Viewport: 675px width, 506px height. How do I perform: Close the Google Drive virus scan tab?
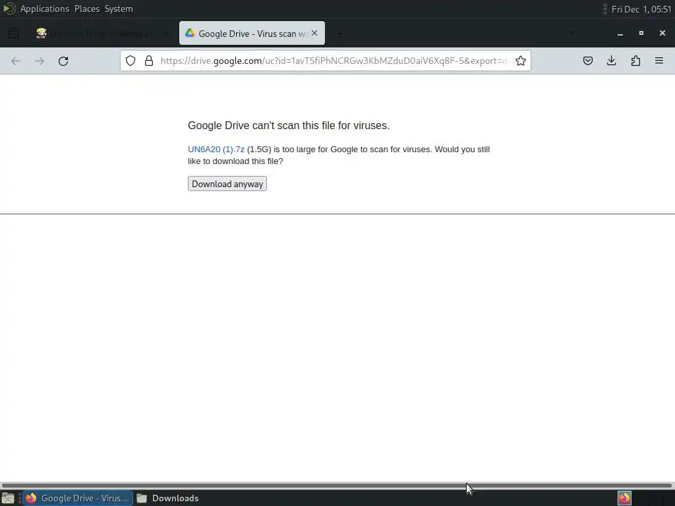pyautogui.click(x=314, y=33)
